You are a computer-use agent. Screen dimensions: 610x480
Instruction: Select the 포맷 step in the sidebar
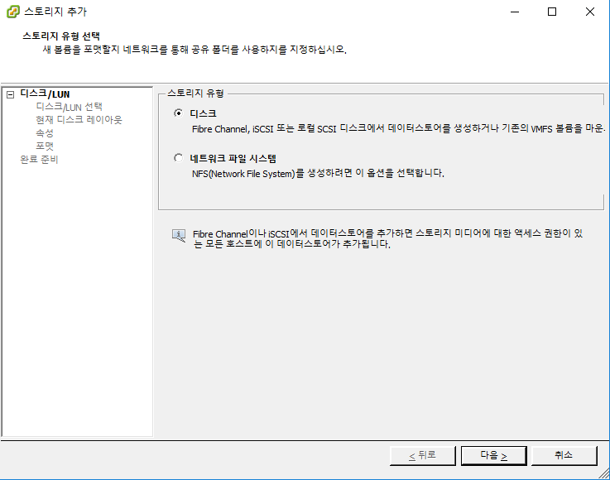click(45, 146)
